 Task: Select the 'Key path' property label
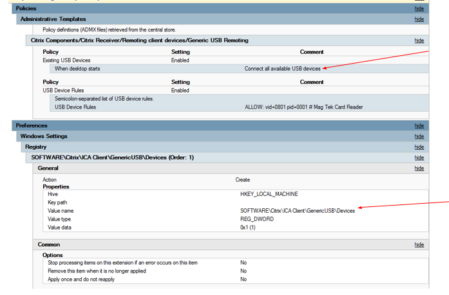(57, 202)
